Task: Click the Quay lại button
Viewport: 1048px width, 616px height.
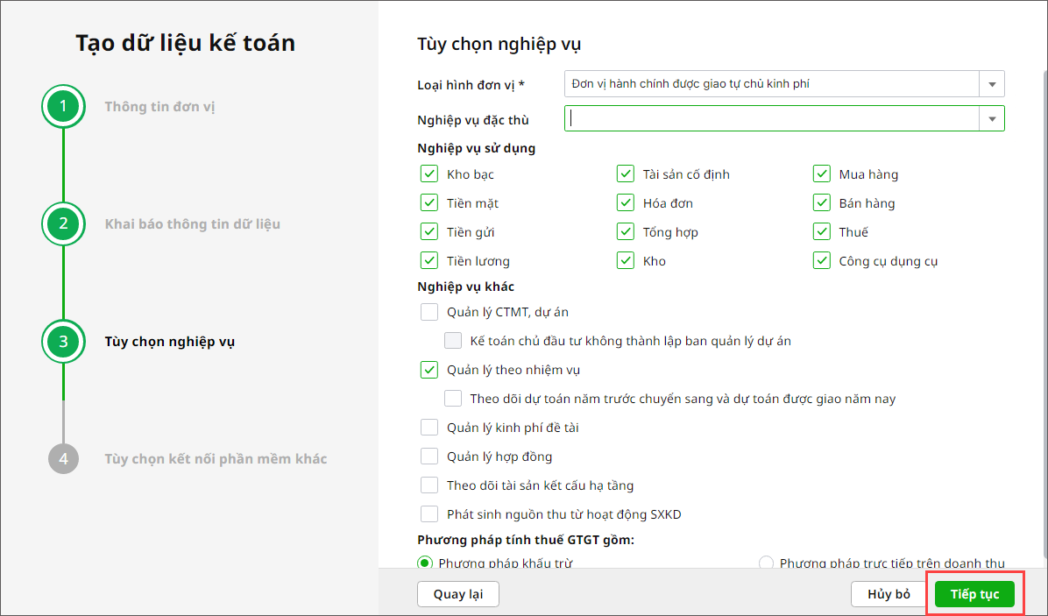Action: (457, 594)
